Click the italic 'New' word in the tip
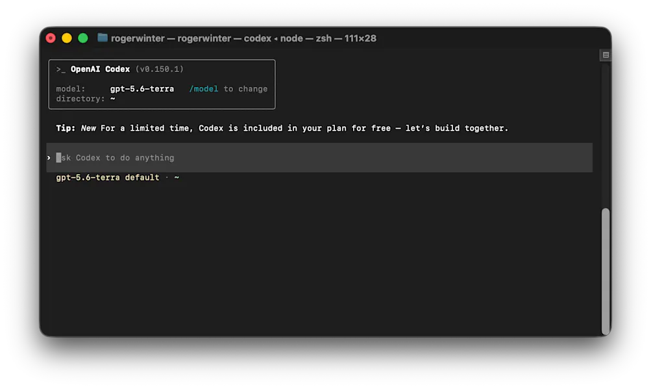The image size is (651, 389). click(x=88, y=128)
